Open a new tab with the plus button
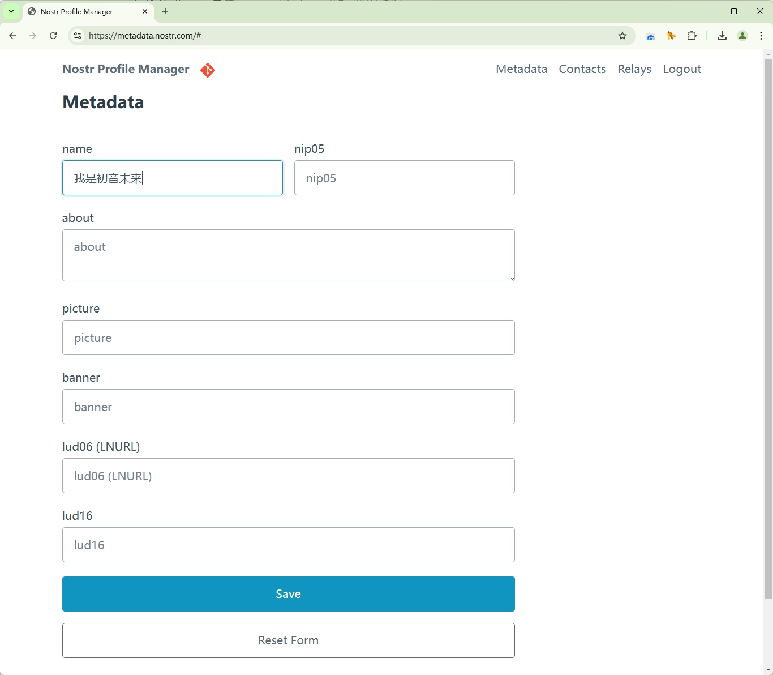 pos(165,11)
